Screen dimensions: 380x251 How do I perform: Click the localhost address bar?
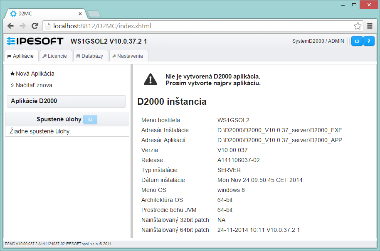[x=200, y=26]
